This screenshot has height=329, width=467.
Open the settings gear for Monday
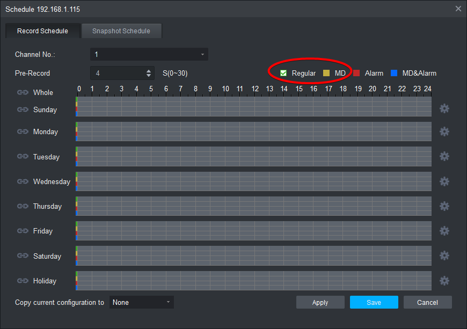pyautogui.click(x=444, y=131)
